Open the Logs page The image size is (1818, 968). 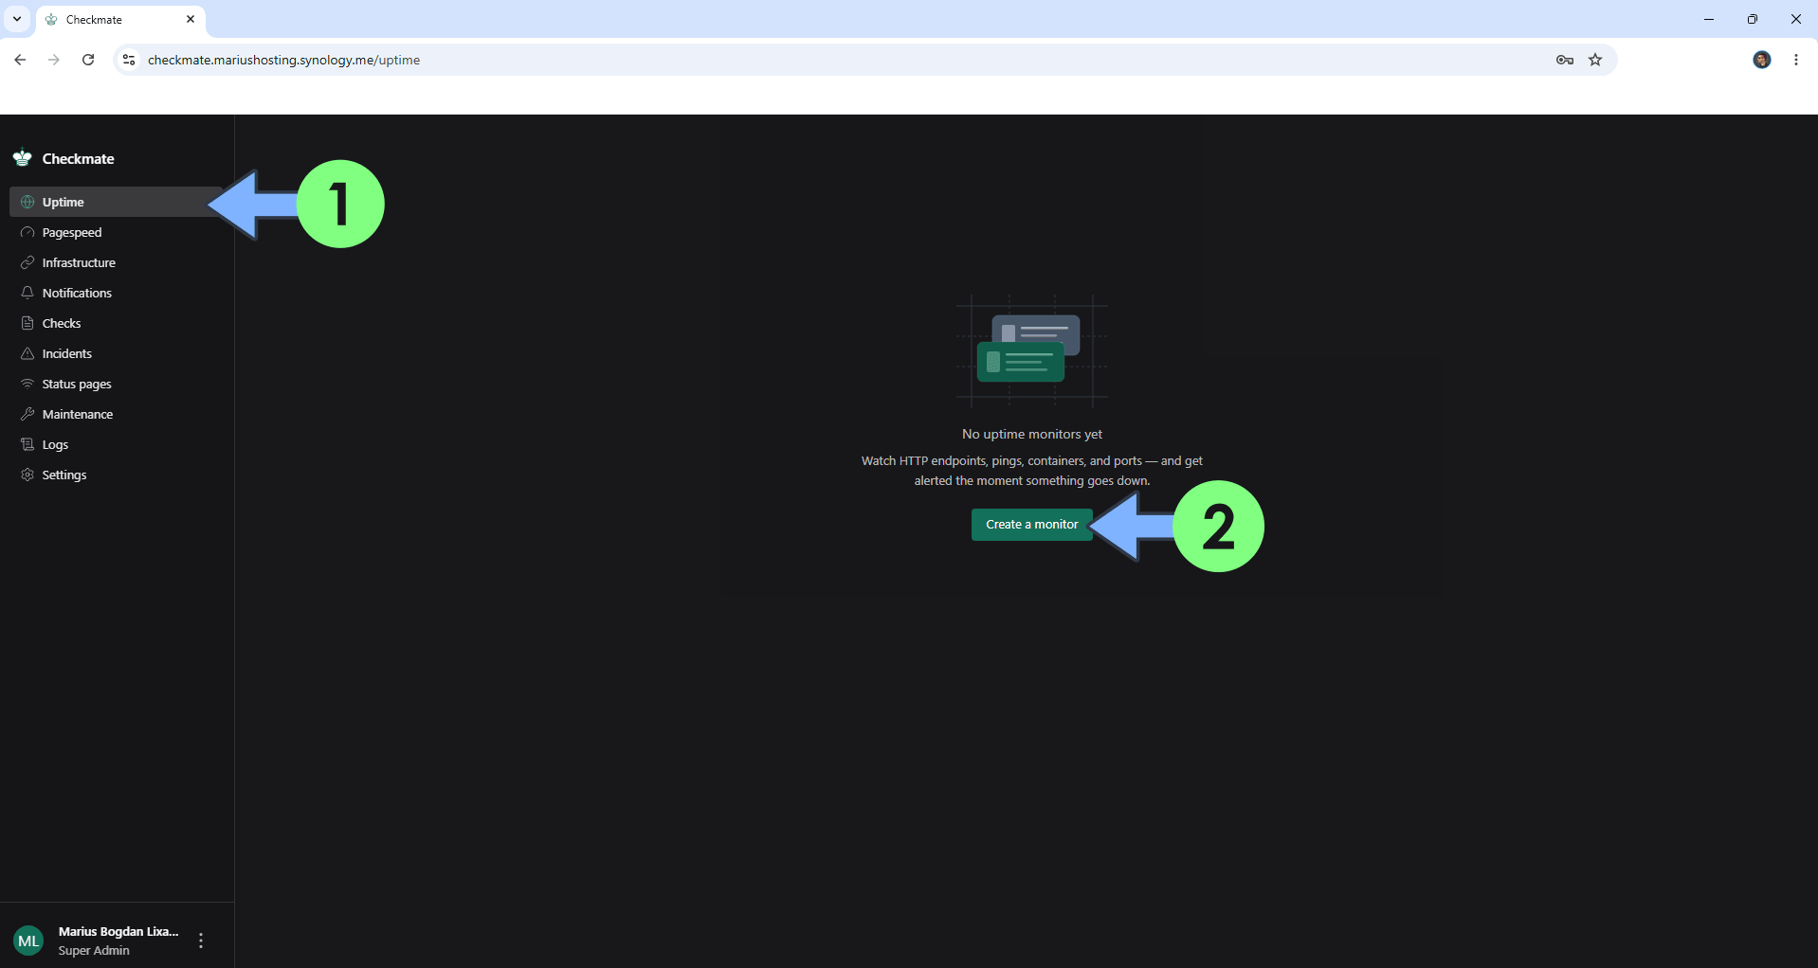click(x=118, y=444)
